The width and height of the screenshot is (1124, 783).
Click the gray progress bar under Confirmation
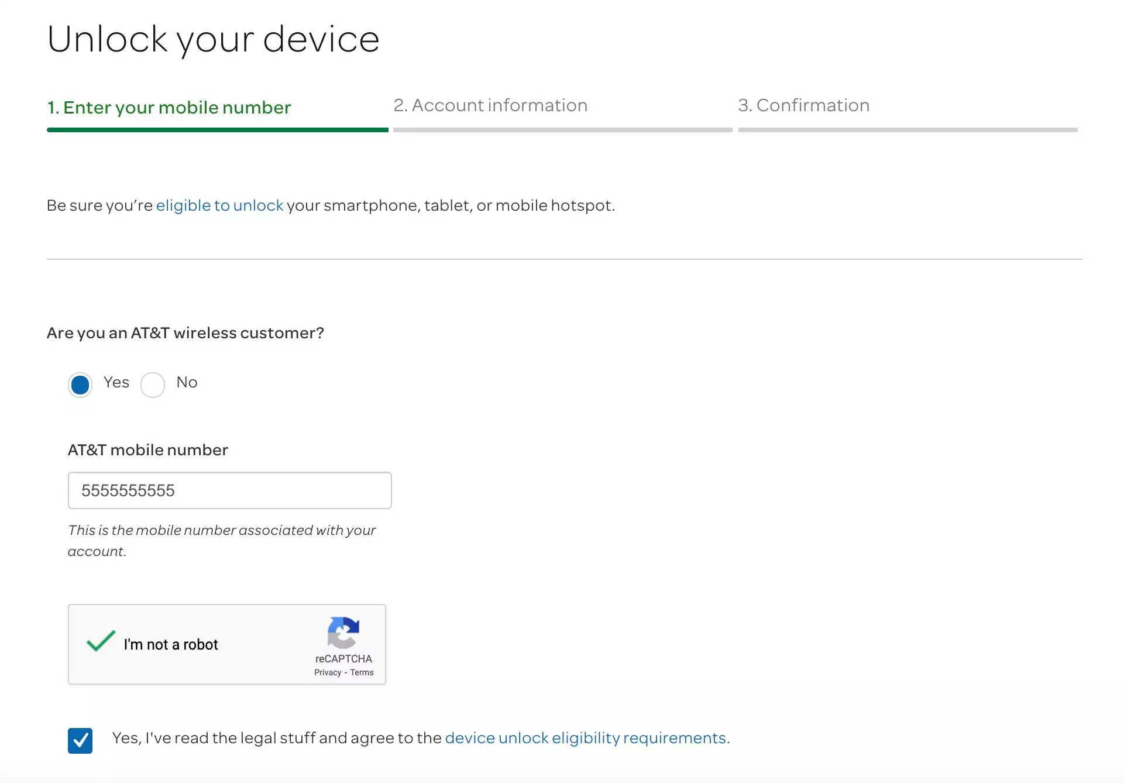pyautogui.click(x=908, y=130)
